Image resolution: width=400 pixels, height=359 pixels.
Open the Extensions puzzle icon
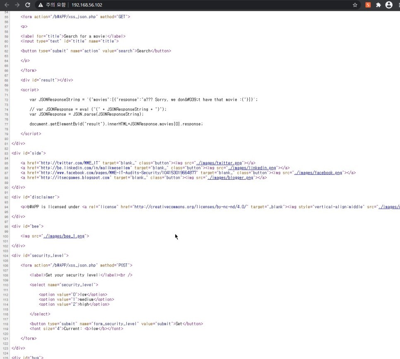pos(378,5)
